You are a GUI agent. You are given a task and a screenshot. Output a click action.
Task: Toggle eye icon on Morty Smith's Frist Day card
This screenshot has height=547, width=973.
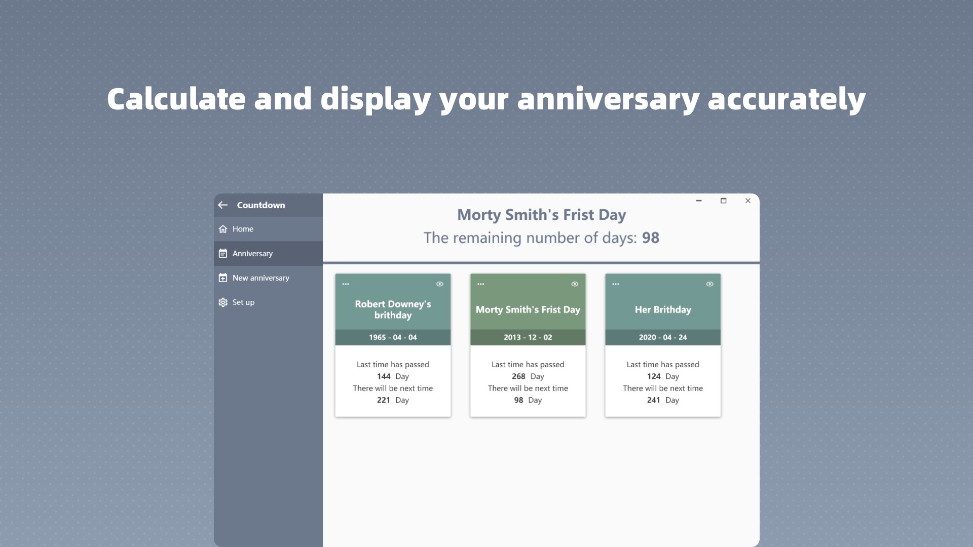click(x=575, y=284)
